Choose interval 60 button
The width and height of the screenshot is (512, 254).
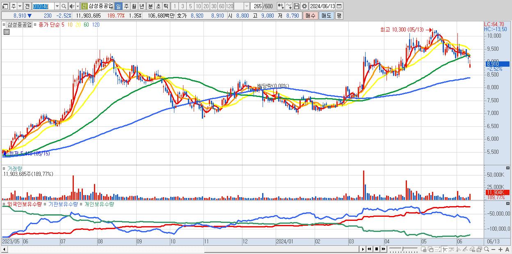(222, 7)
